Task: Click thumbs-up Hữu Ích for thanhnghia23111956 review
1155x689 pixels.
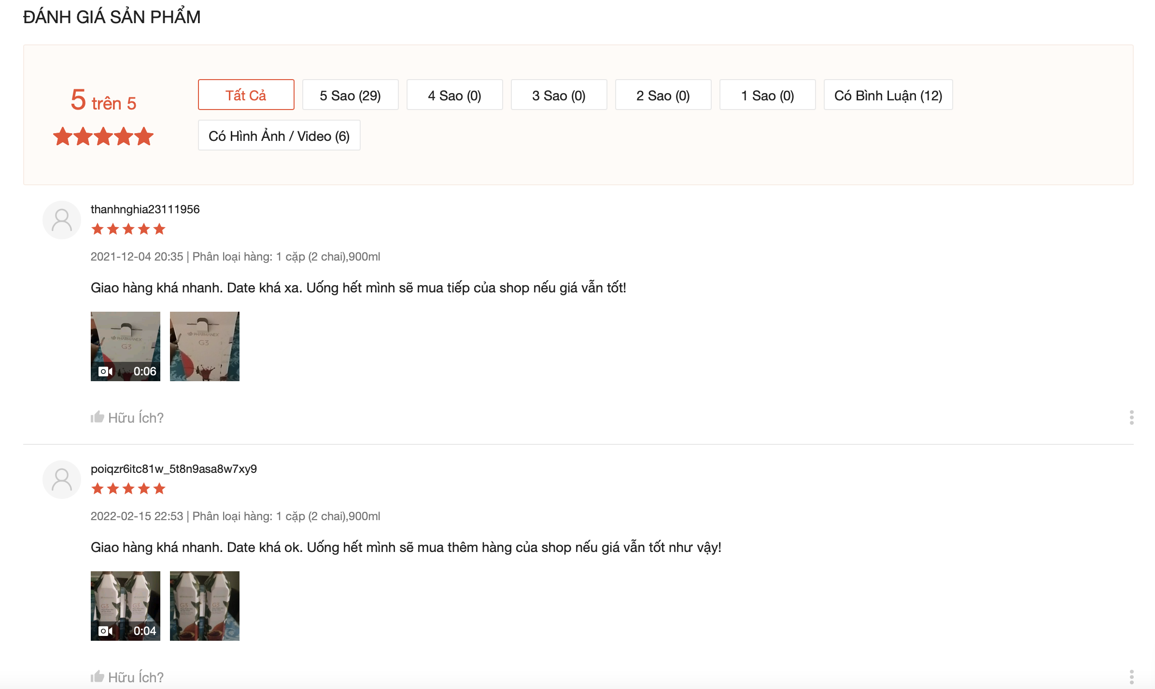Action: (x=127, y=417)
